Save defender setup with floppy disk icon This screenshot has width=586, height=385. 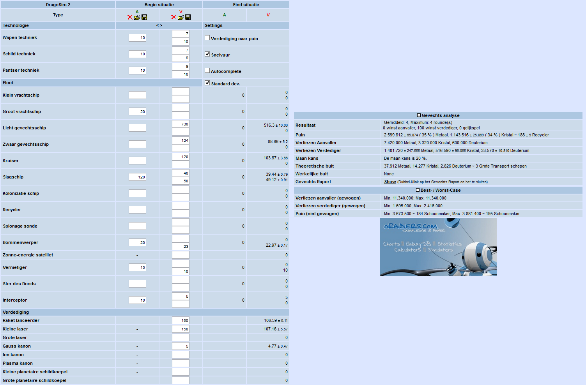click(x=188, y=17)
